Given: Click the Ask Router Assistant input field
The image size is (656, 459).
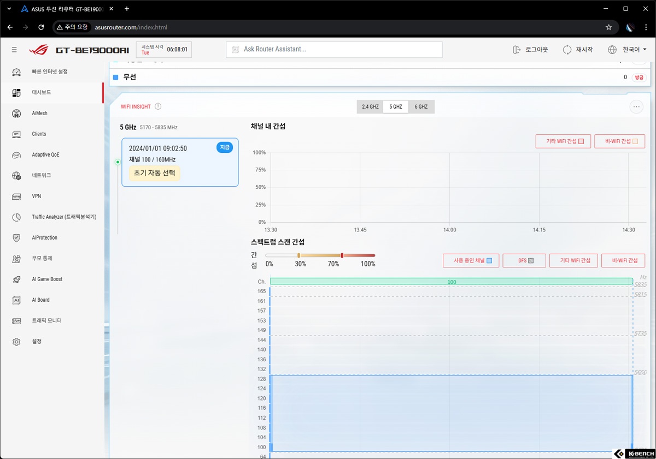Looking at the screenshot, I should pos(334,50).
